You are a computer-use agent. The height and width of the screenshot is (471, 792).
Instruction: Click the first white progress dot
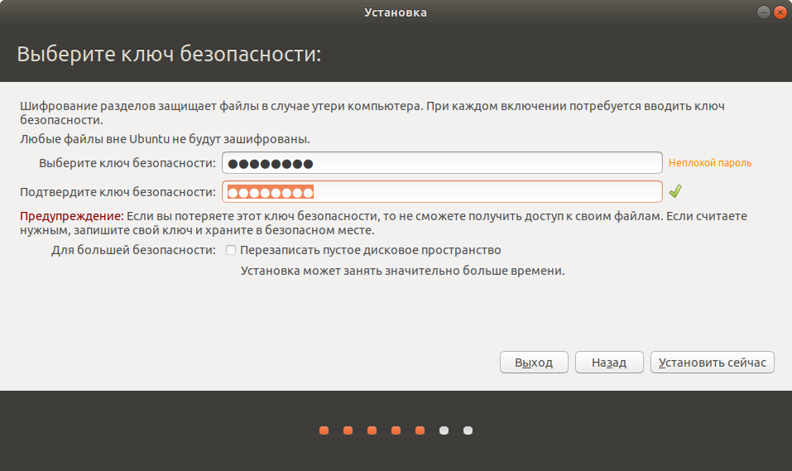point(444,430)
